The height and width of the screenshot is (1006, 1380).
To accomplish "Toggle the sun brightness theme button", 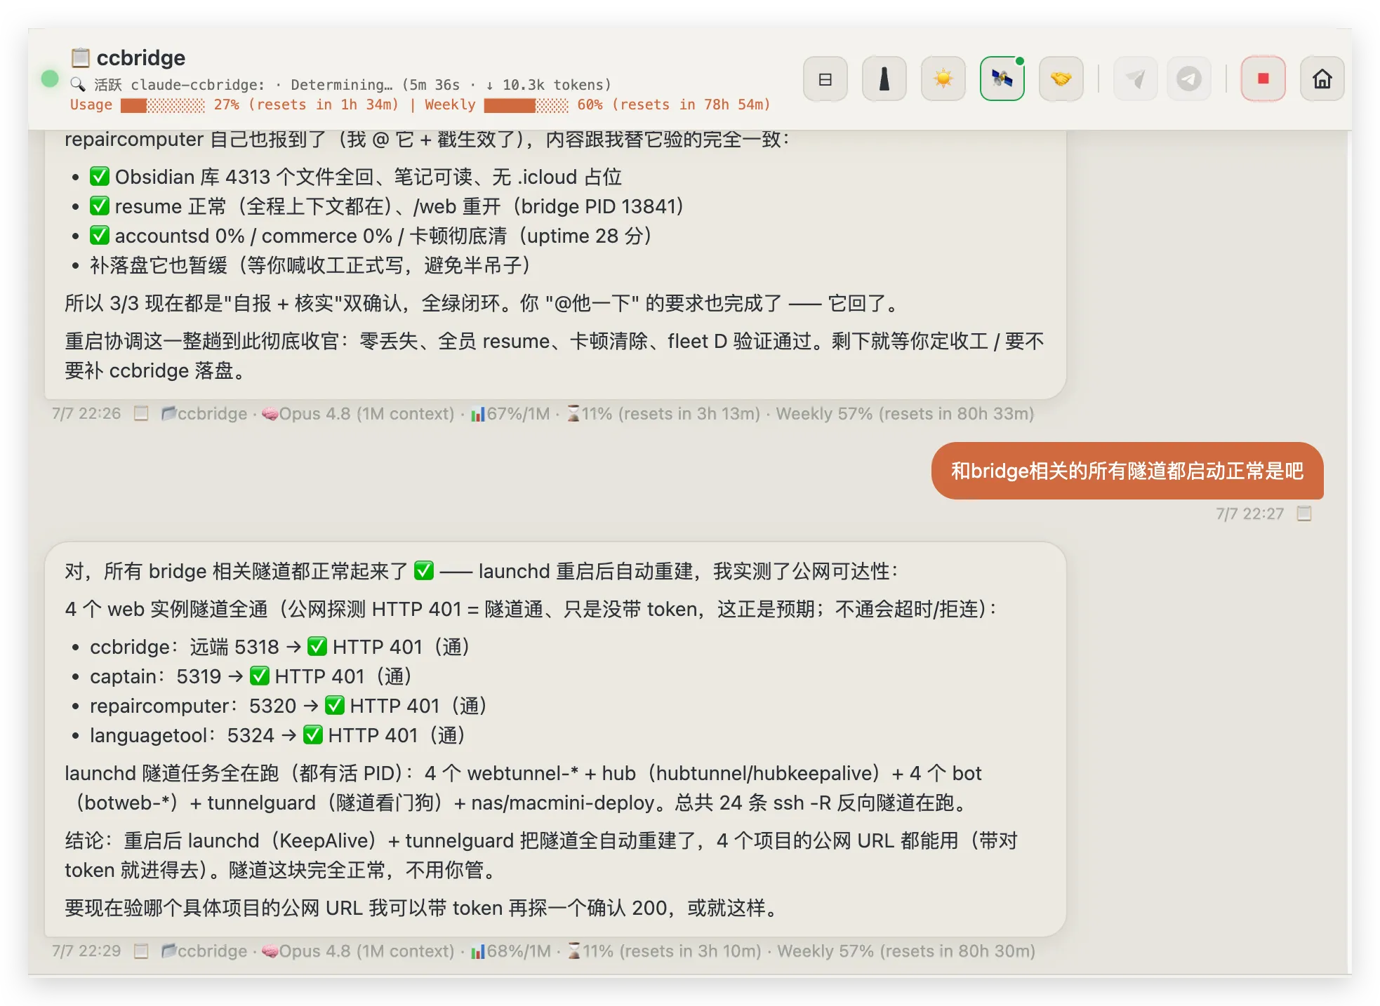I will coord(943,79).
